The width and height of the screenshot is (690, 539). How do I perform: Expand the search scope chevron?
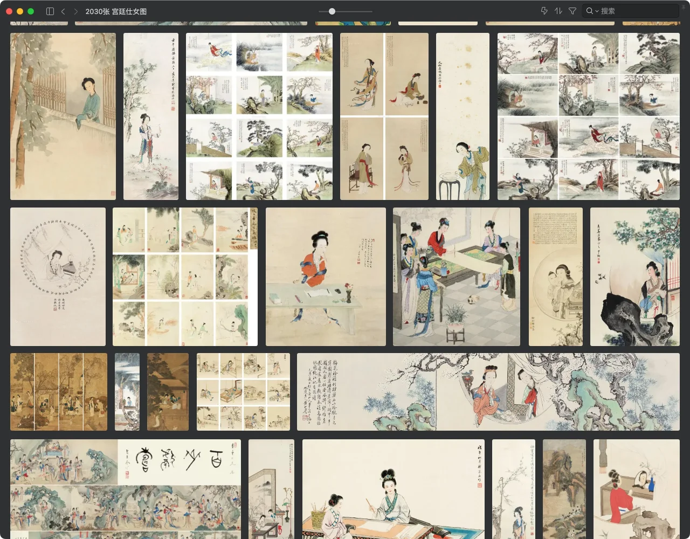(x=597, y=11)
